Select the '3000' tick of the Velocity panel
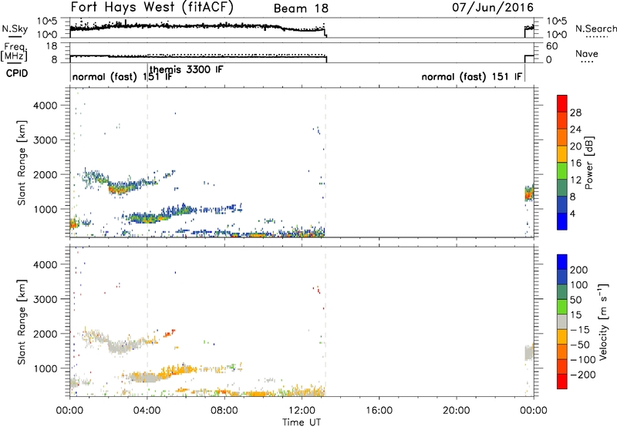Screen dimensions: 617x427 click(45, 299)
